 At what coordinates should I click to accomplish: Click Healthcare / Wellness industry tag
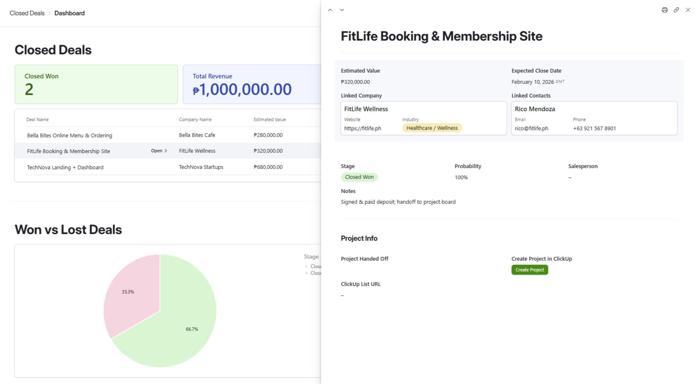point(432,128)
